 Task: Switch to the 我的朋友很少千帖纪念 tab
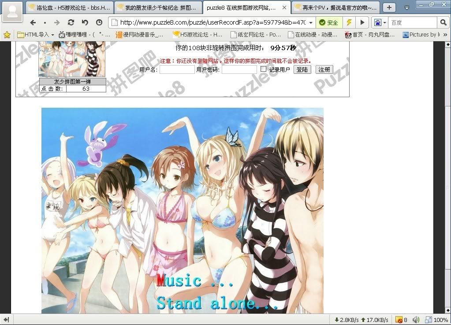[158, 8]
